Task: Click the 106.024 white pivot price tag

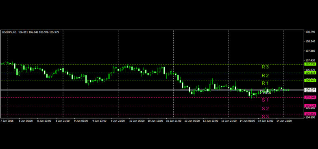Action: coord(310,89)
